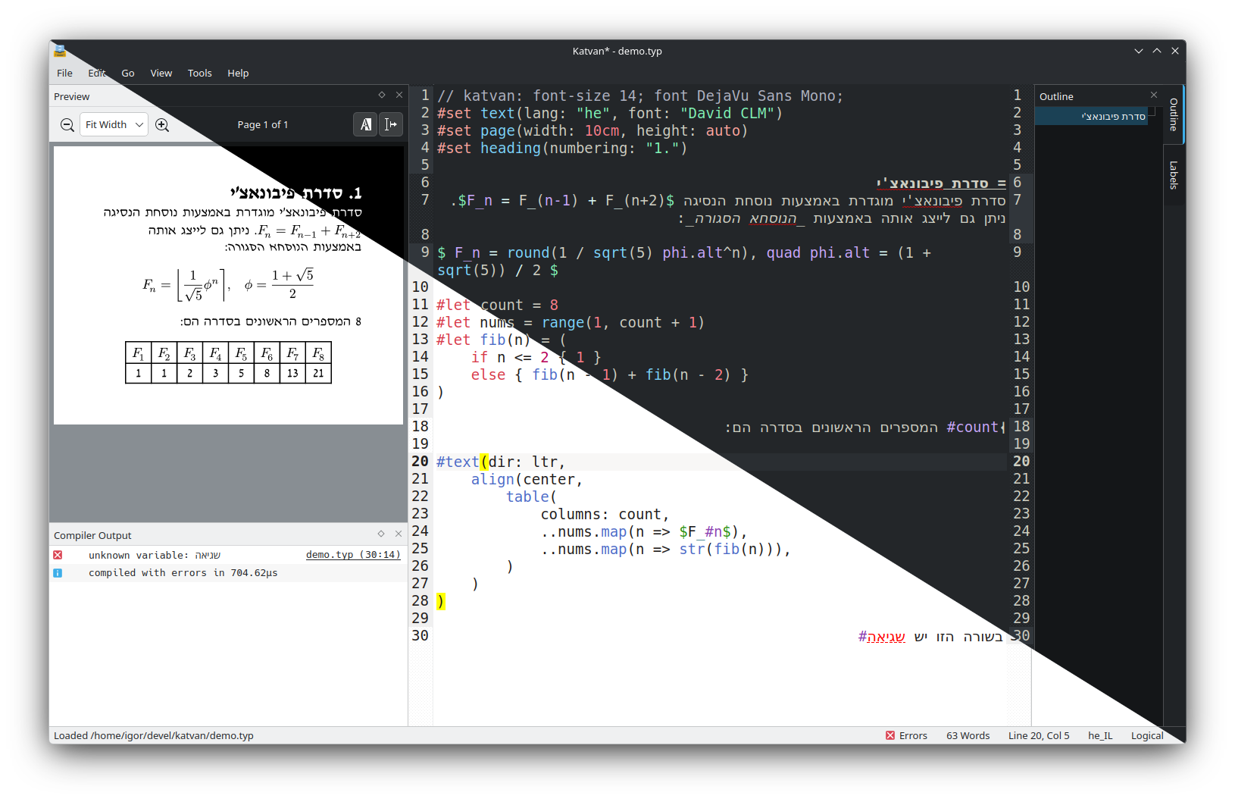
Task: Float the Preview panel
Action: [x=382, y=96]
